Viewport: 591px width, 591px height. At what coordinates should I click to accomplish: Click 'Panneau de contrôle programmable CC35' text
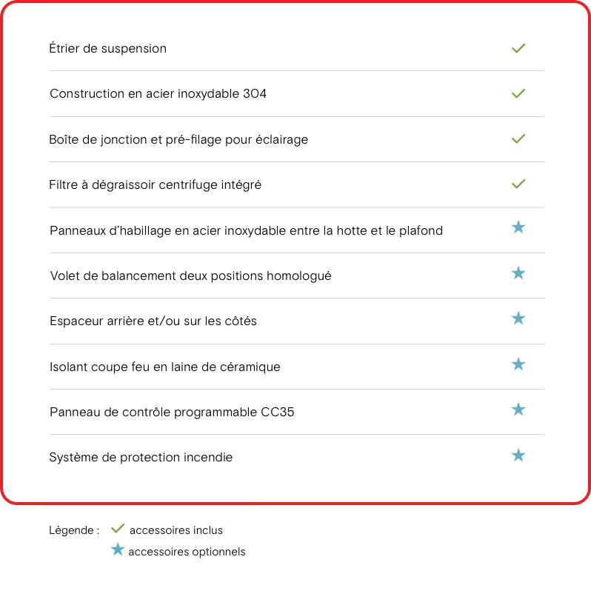click(172, 412)
